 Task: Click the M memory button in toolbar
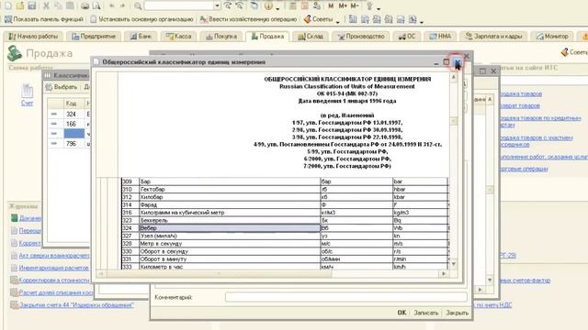click(331, 5)
